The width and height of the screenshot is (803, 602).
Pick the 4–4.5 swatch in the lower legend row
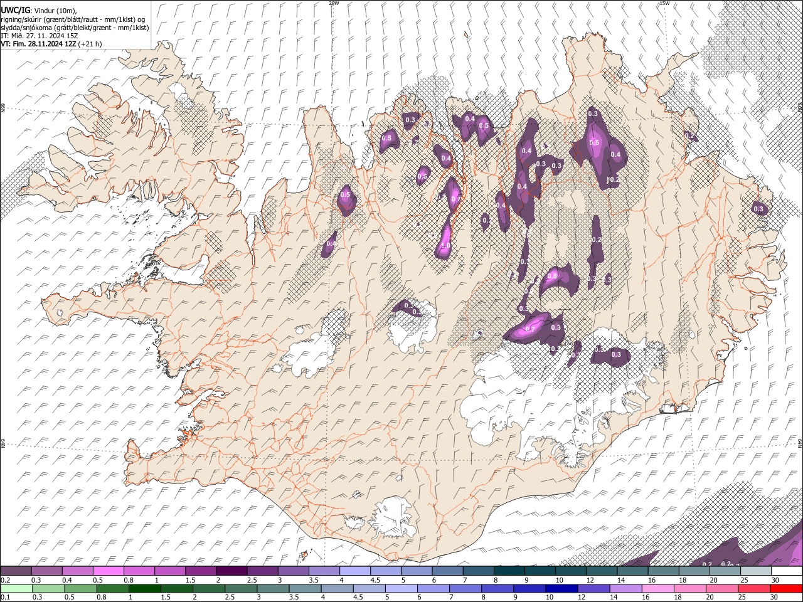pos(337,588)
